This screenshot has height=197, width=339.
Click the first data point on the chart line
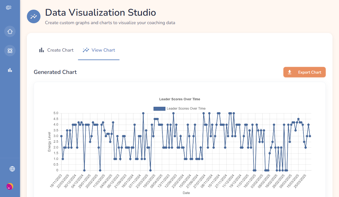tap(61, 136)
